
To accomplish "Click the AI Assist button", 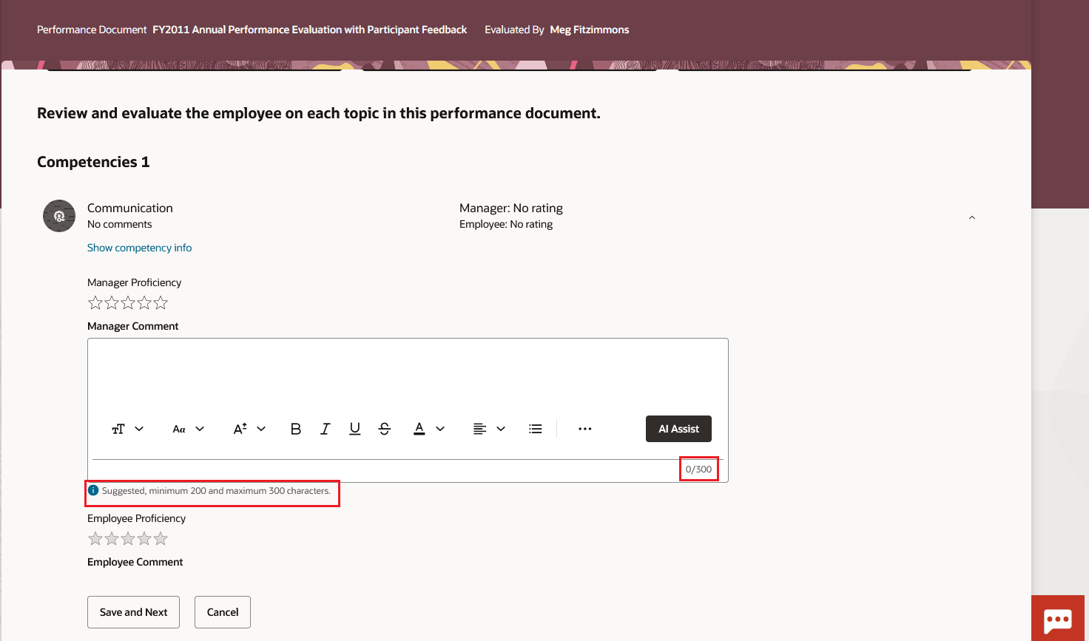I will (678, 428).
